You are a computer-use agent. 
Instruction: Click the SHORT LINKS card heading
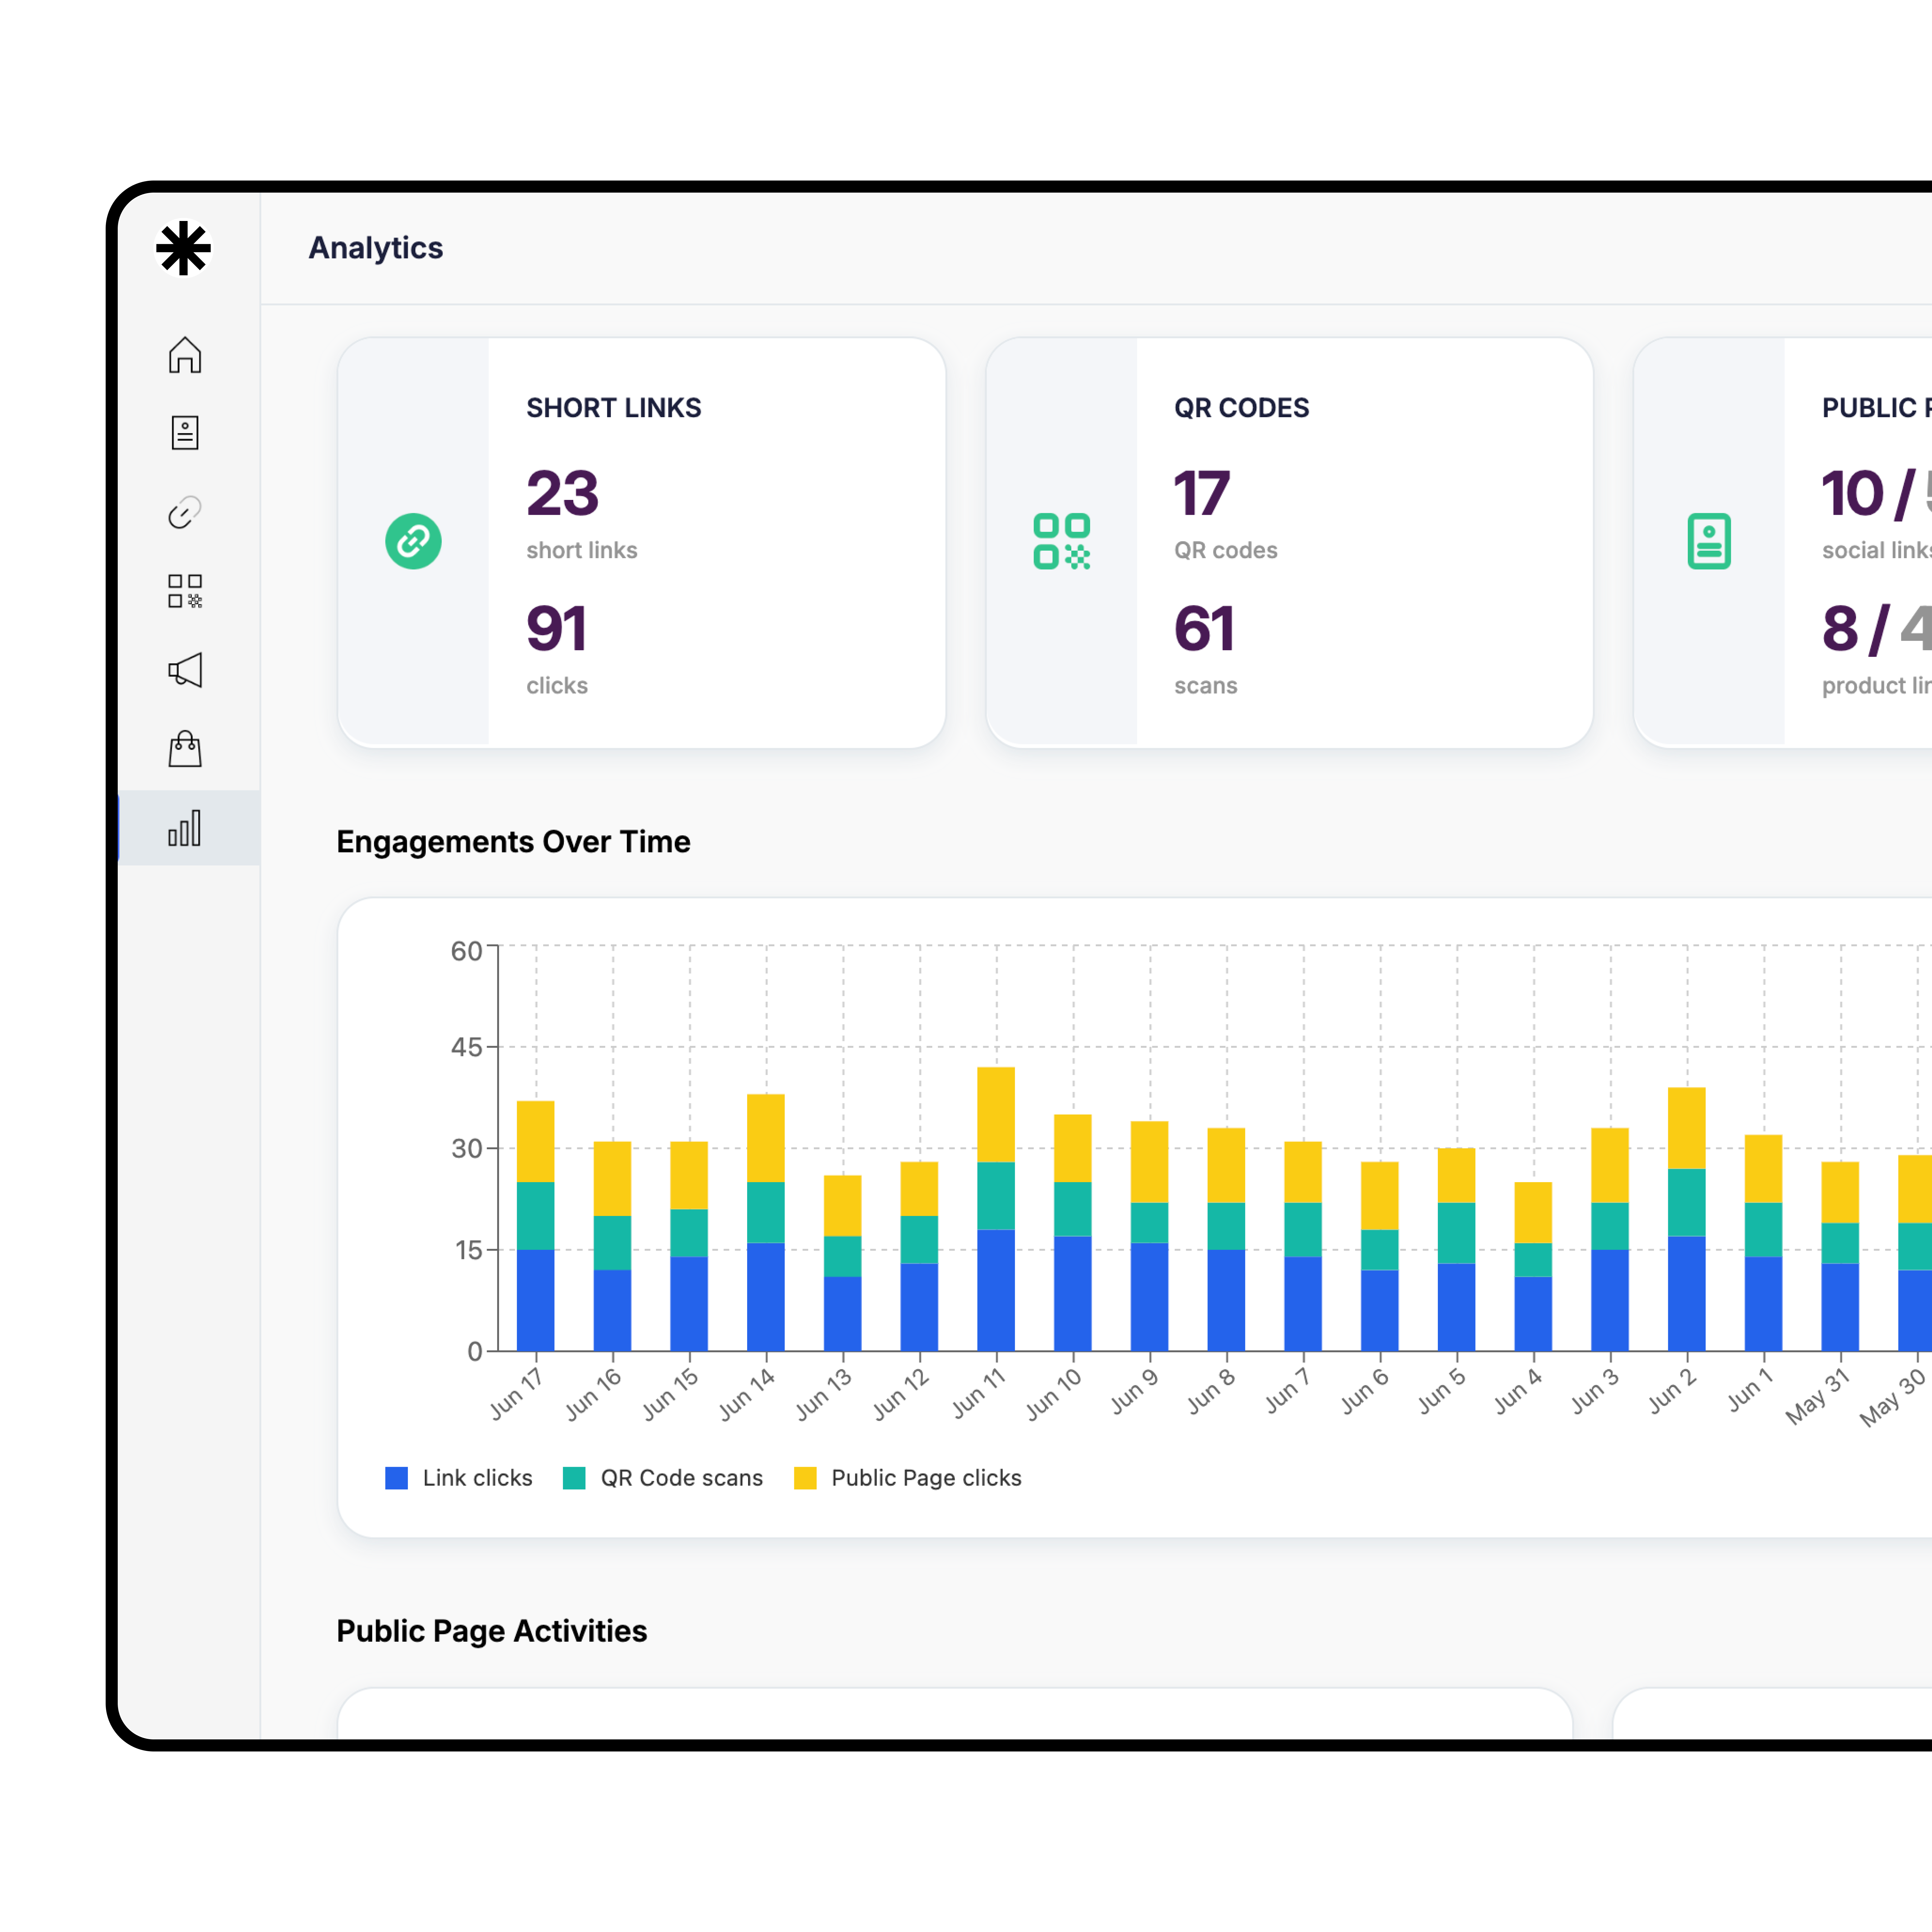tap(614, 408)
